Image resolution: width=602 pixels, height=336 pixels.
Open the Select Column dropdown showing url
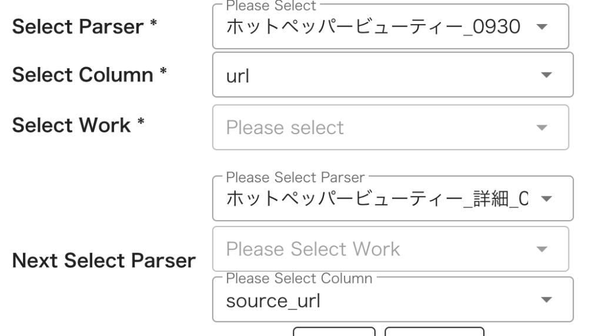tap(376, 75)
